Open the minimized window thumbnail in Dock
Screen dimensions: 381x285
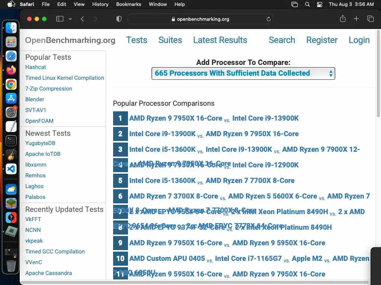coord(11,252)
